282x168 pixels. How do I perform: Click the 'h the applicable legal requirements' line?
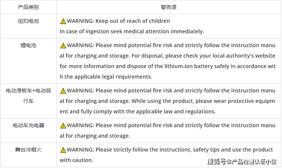pyautogui.click(x=106, y=77)
